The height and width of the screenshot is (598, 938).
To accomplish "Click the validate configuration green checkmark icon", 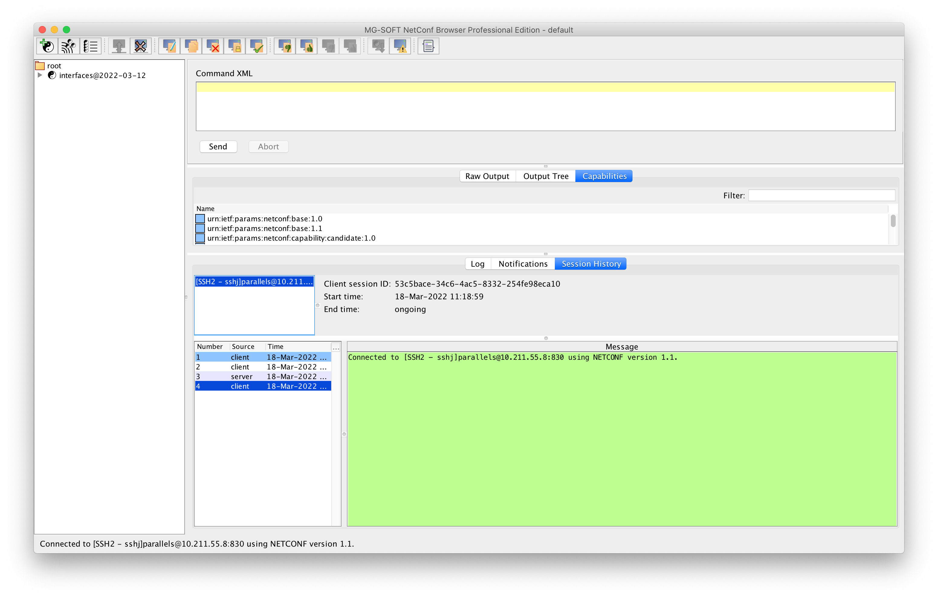I will click(x=256, y=46).
